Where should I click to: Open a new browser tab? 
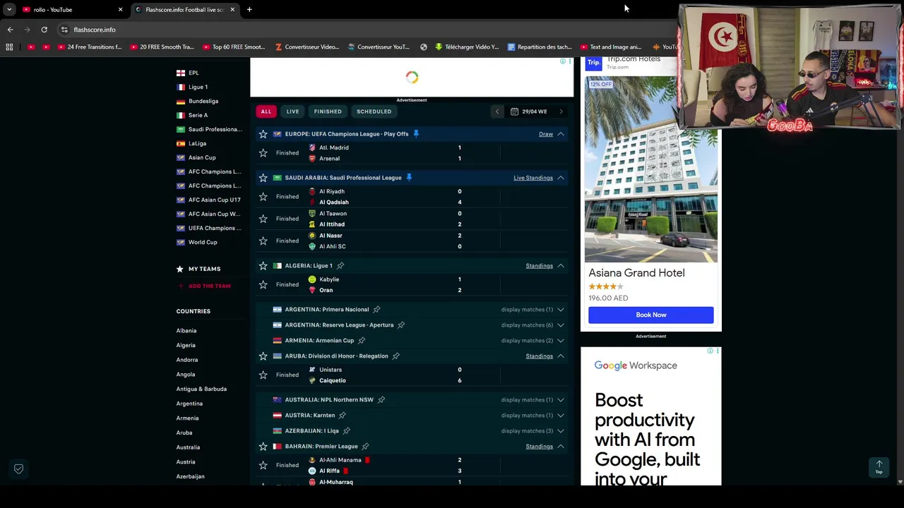249,10
